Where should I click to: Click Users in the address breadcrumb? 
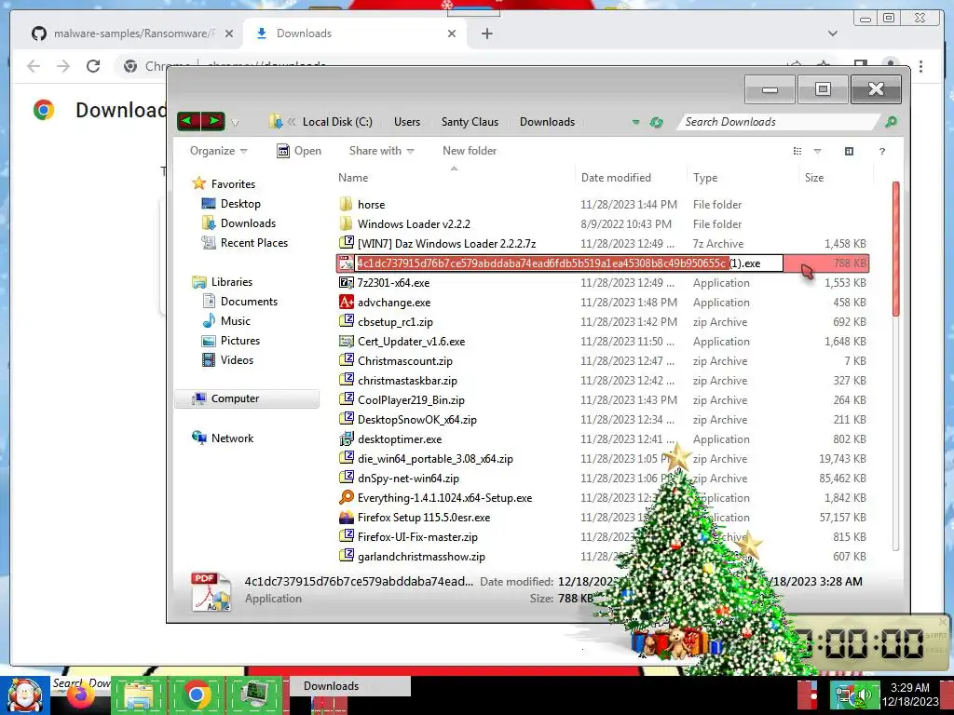[407, 122]
